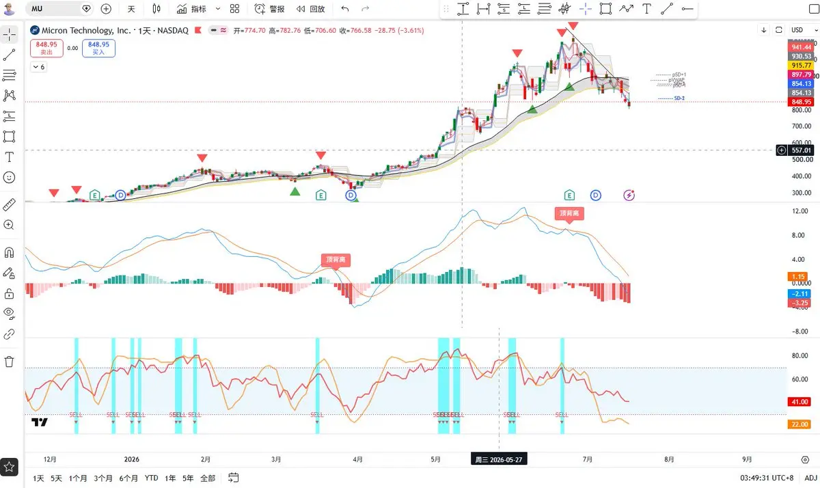Viewport: 820px width, 488px height.
Task: Select the 6个月 time range
Action: coord(128,478)
